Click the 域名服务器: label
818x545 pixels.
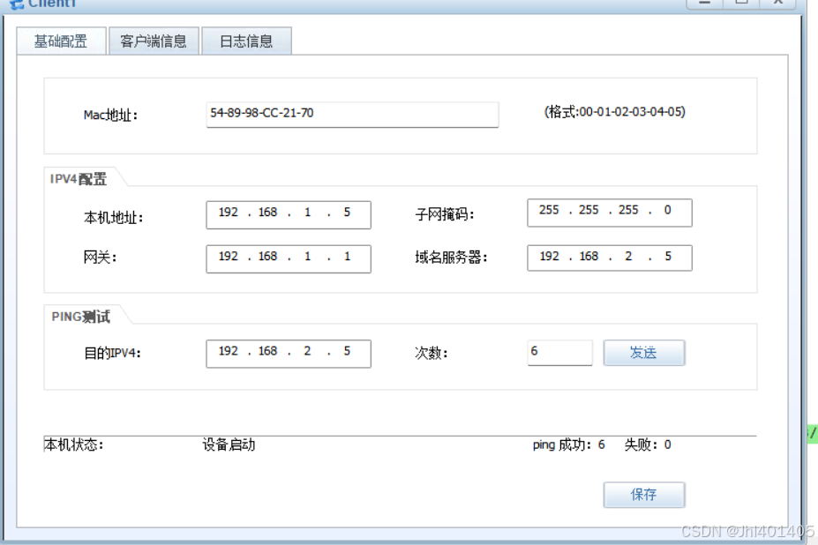[x=451, y=258]
